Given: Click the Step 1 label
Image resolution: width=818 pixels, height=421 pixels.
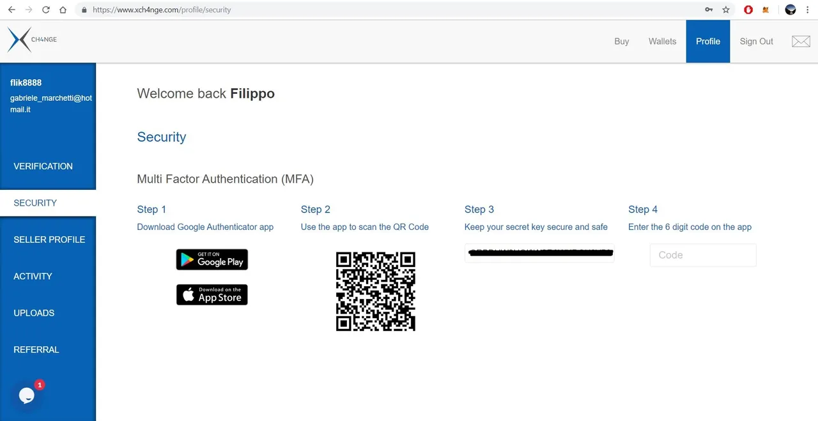Looking at the screenshot, I should point(151,210).
